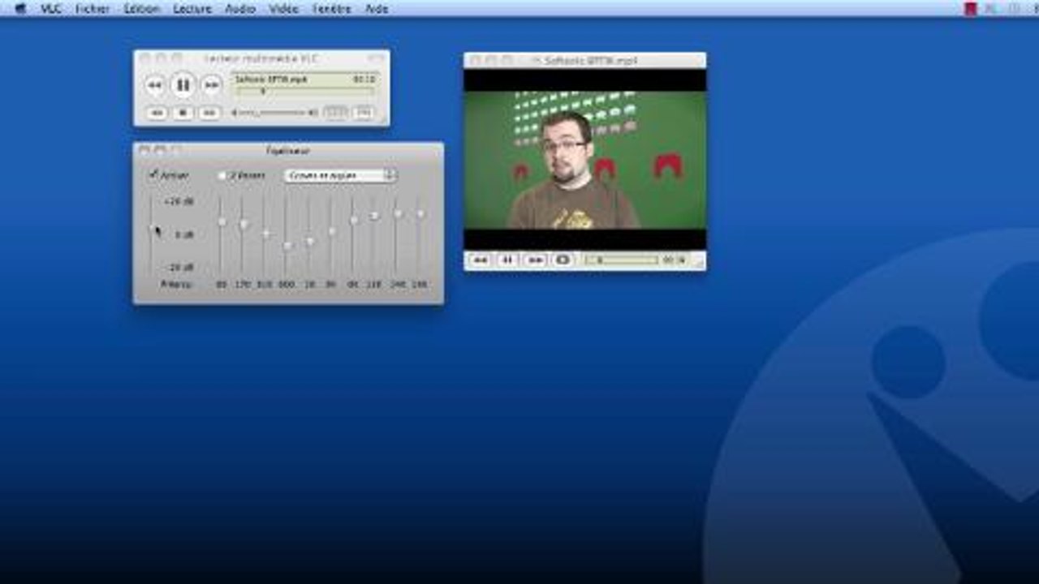Click the 1K band slider

[x=309, y=235]
